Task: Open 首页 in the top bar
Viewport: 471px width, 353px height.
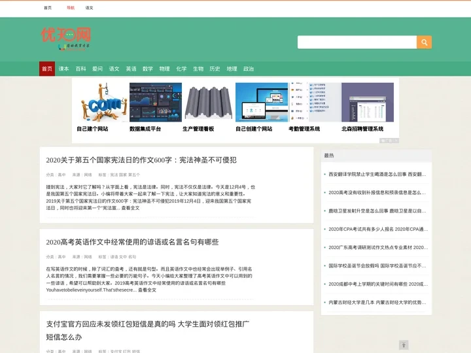Action: (x=48, y=8)
